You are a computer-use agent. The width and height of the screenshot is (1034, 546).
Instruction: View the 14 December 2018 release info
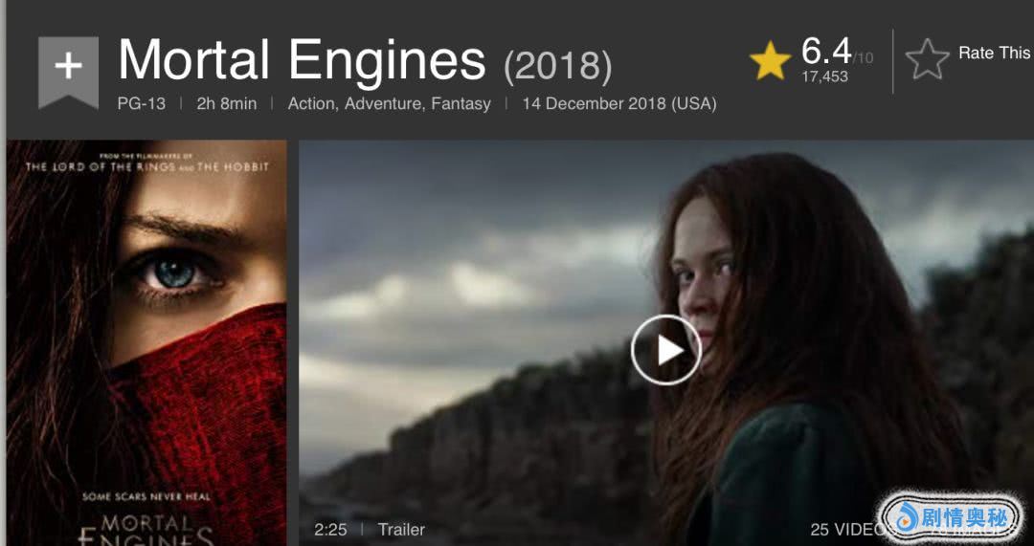pos(619,104)
